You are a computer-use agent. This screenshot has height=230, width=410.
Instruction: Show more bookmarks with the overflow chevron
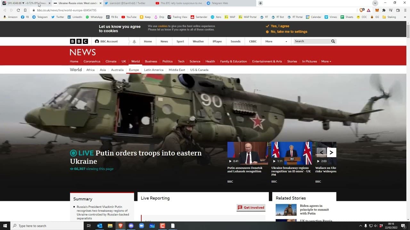(x=405, y=17)
